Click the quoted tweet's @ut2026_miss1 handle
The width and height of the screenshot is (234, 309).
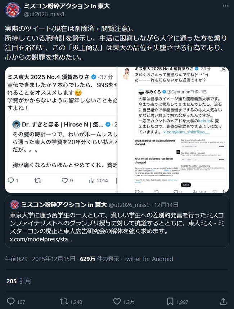click(129, 205)
